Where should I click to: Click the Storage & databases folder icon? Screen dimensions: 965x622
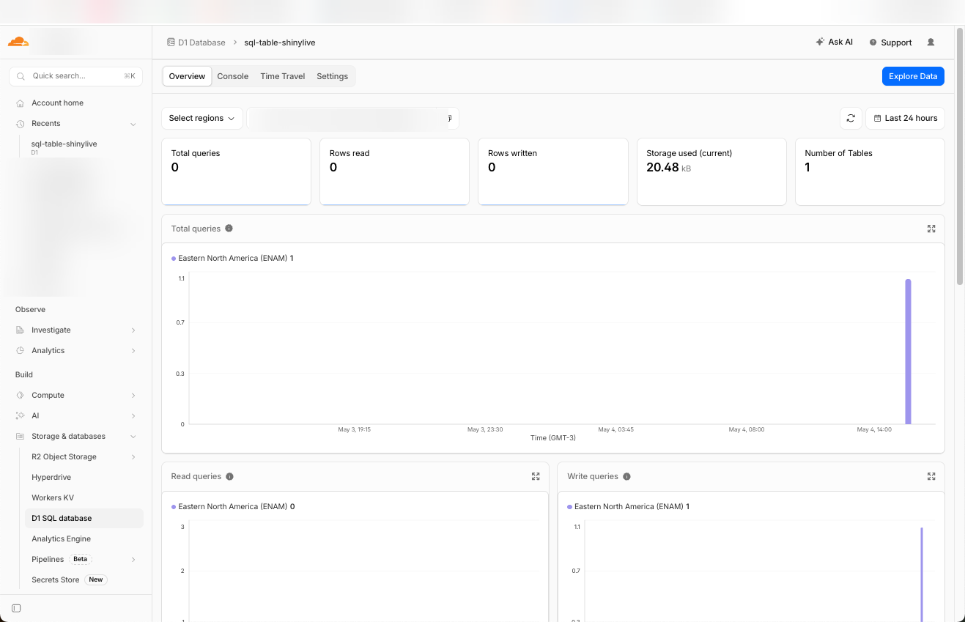click(20, 437)
